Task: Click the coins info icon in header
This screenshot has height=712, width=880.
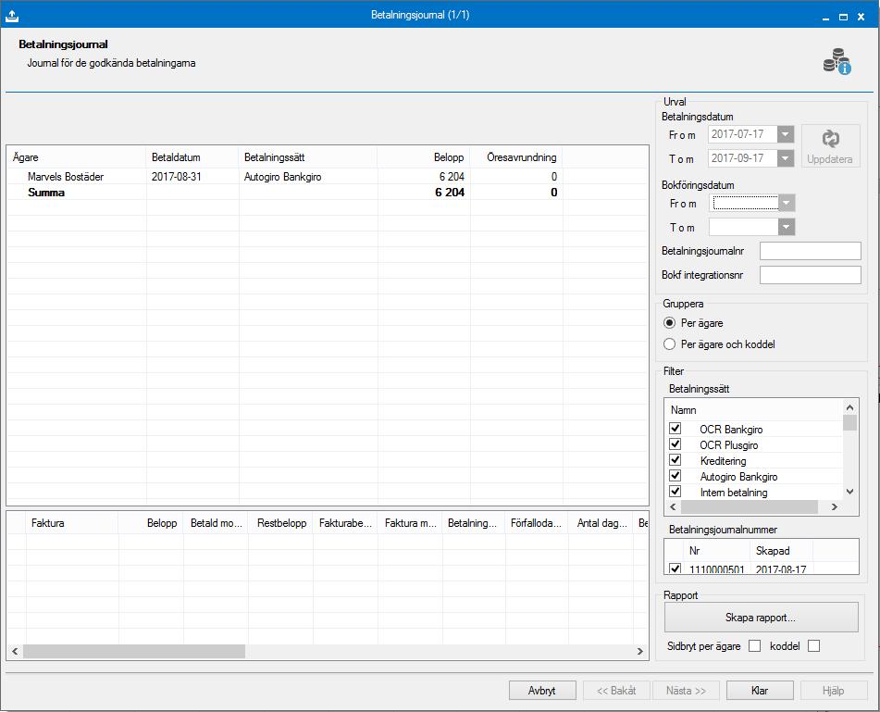Action: pos(837,61)
